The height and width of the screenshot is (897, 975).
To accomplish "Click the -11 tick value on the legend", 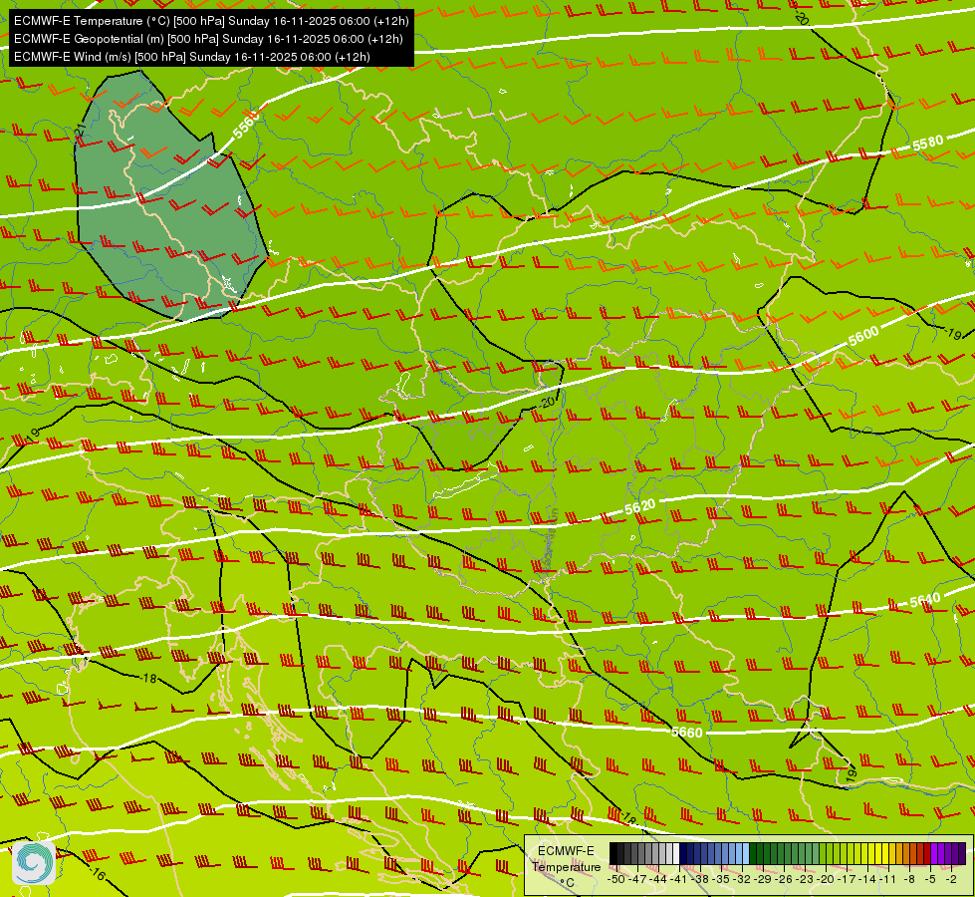I will [888, 879].
